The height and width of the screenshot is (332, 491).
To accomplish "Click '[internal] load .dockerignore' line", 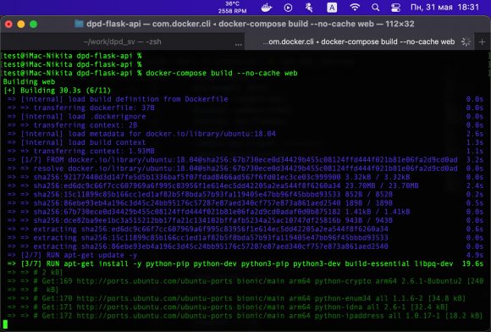I will 77,117.
